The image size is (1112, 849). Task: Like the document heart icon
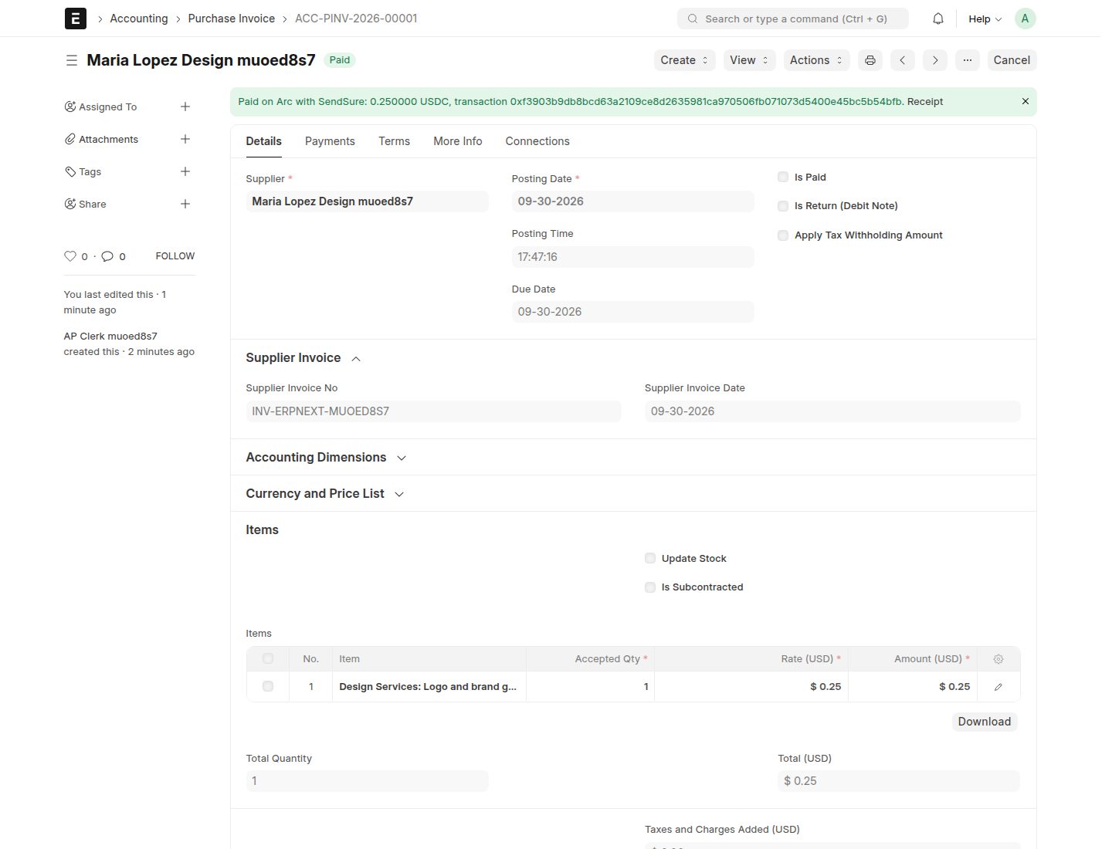coord(70,256)
